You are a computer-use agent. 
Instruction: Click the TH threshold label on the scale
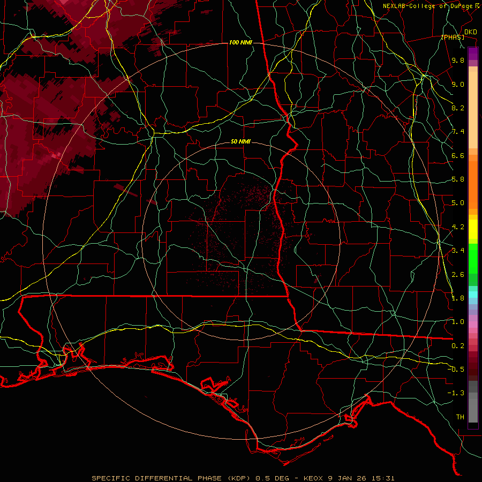click(460, 417)
